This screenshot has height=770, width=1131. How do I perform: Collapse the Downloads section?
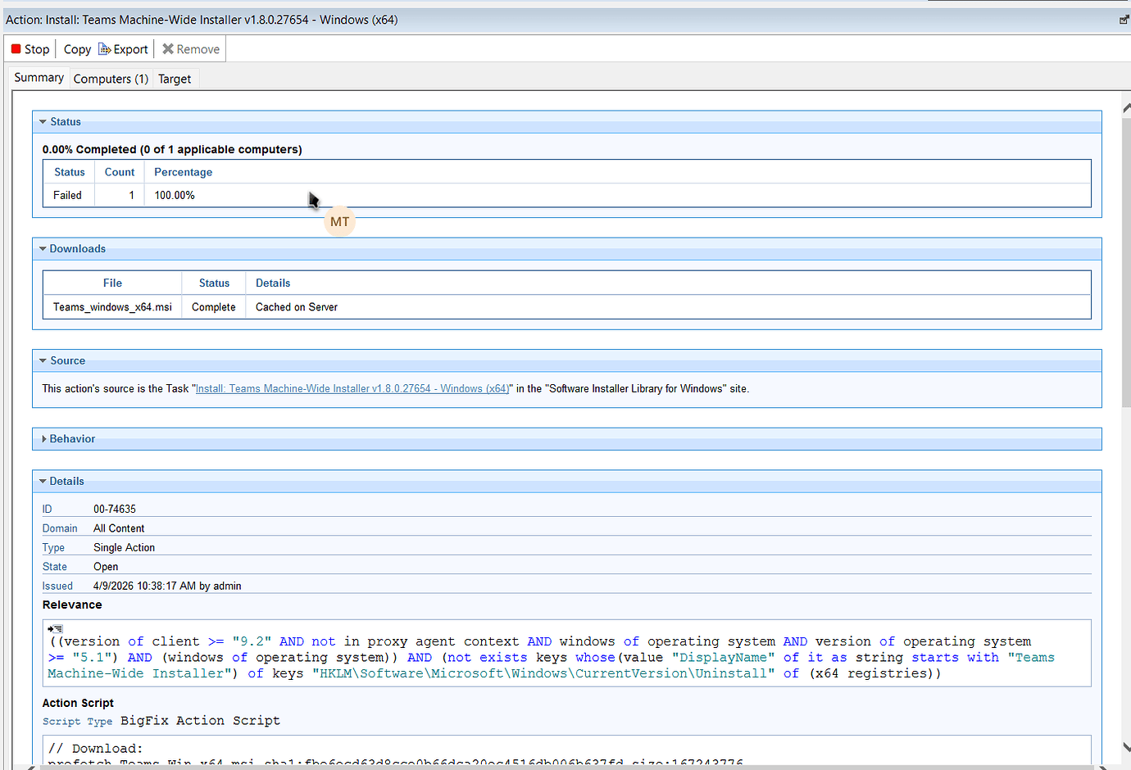43,248
